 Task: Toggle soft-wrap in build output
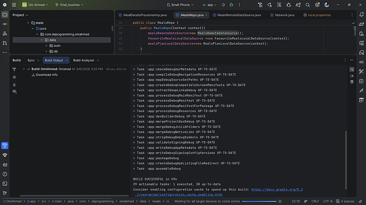coord(352,69)
